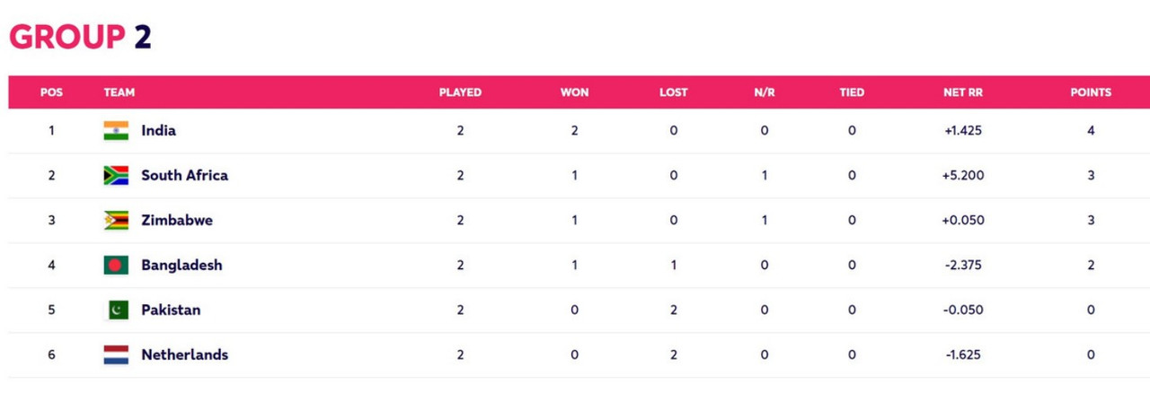
Task: Open the Netherlands team page
Action: (184, 355)
